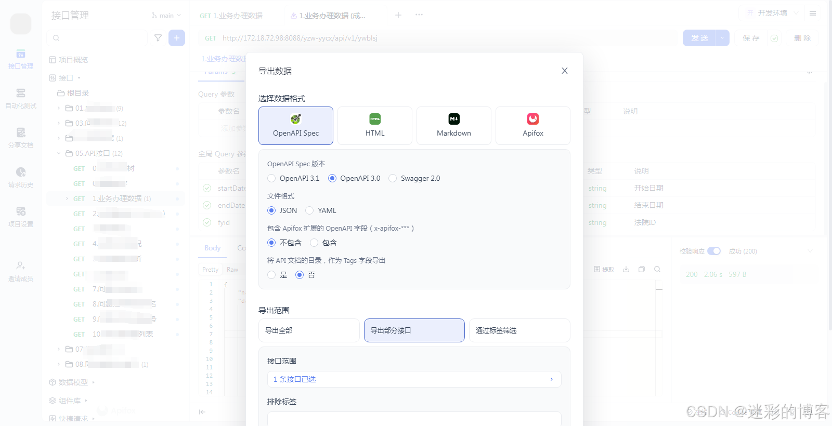Click the 删除 delete button

click(802, 38)
